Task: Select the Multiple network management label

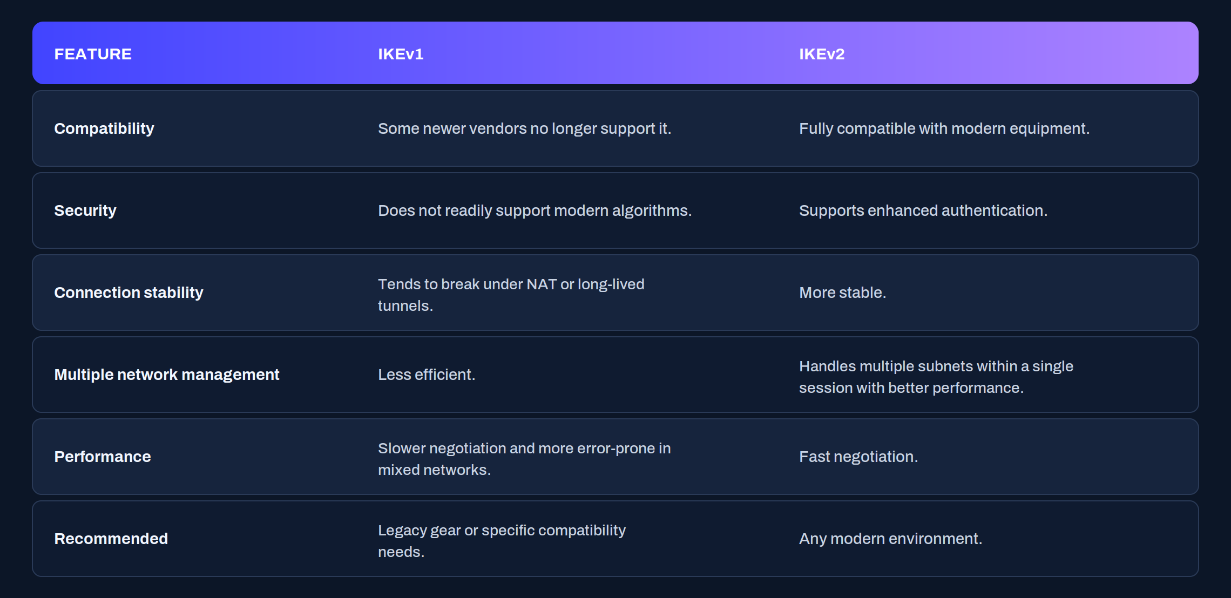Action: click(167, 375)
